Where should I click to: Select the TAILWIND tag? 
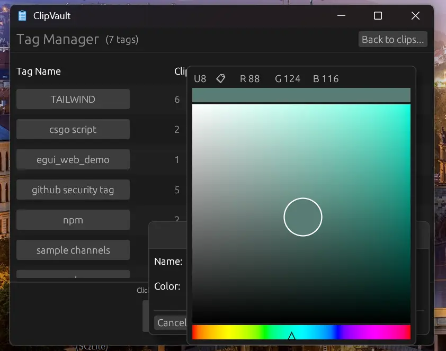point(73,99)
